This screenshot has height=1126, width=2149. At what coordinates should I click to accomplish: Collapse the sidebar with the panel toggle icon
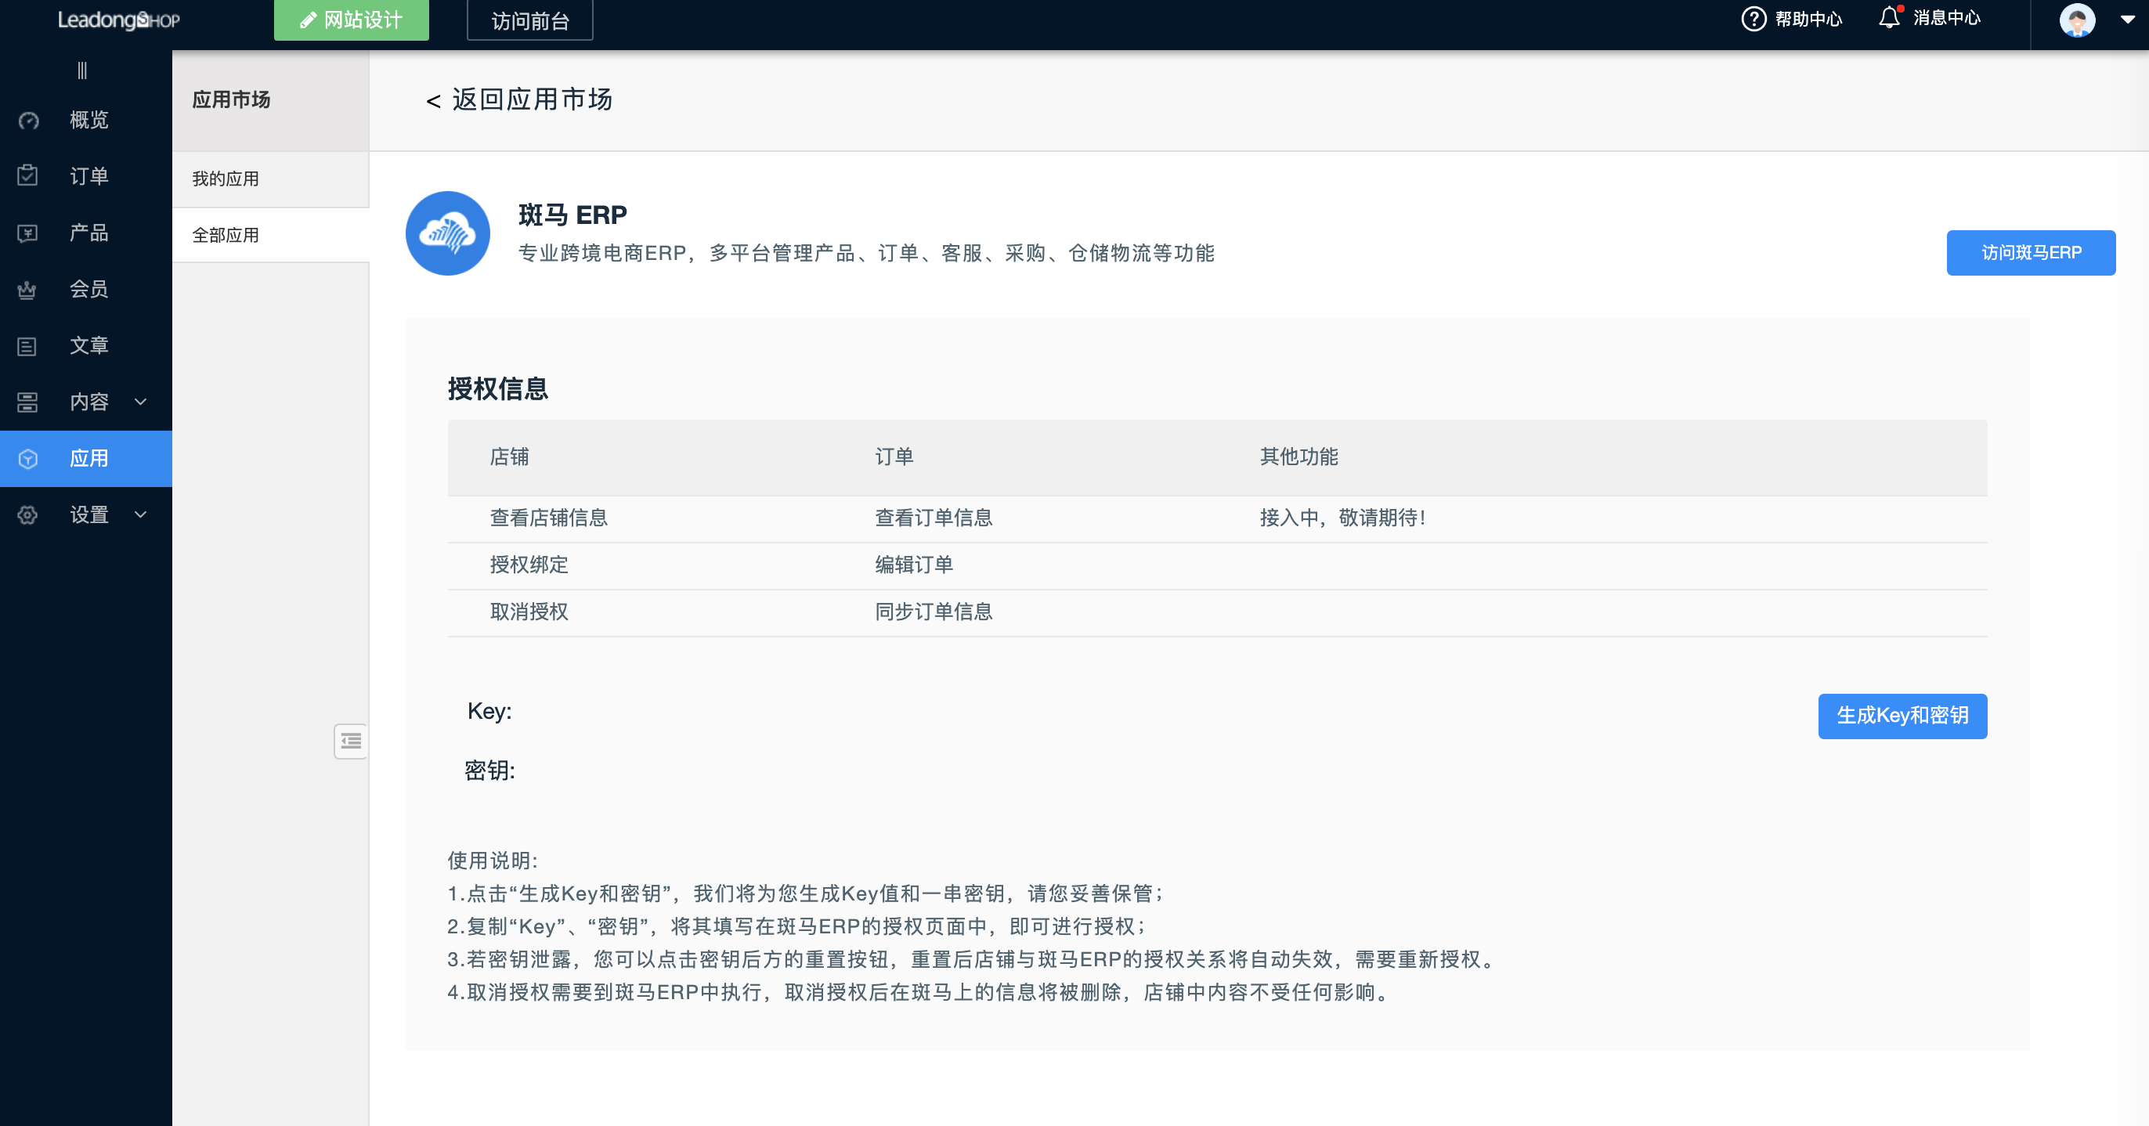pyautogui.click(x=351, y=742)
